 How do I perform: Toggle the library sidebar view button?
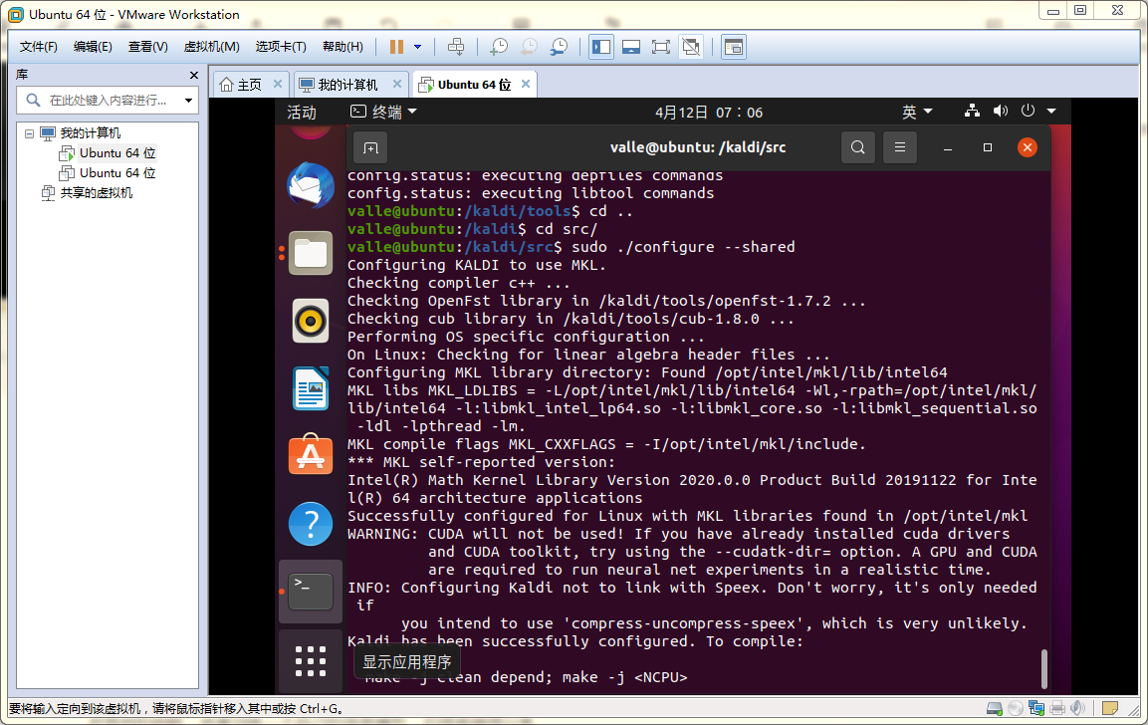[601, 47]
